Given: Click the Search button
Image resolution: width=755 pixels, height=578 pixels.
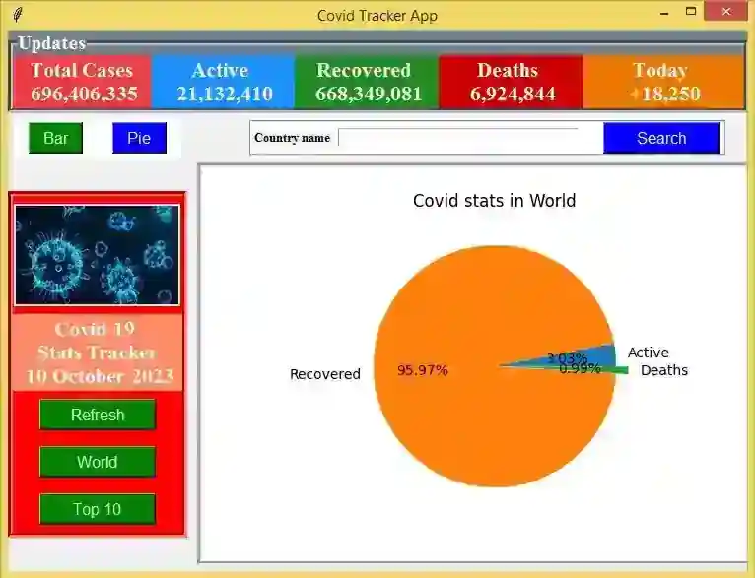Looking at the screenshot, I should point(661,138).
